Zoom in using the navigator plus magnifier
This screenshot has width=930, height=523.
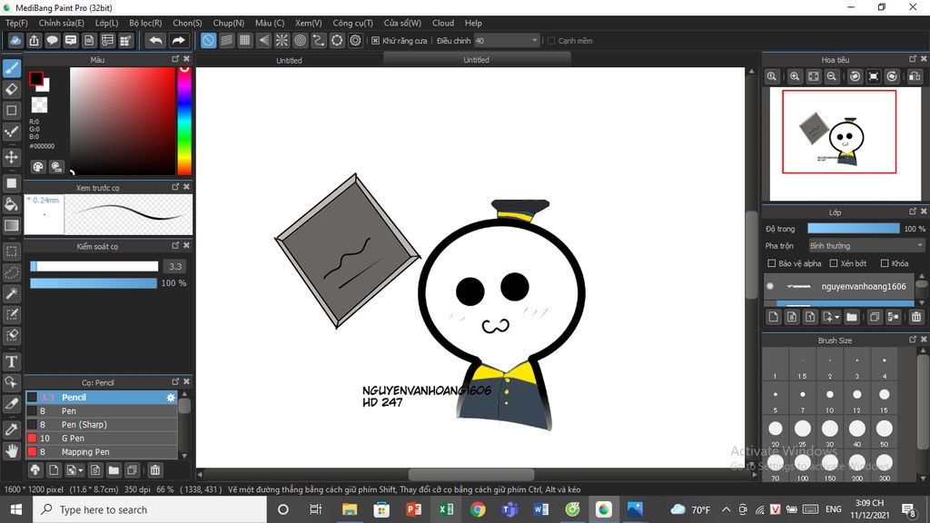point(795,76)
